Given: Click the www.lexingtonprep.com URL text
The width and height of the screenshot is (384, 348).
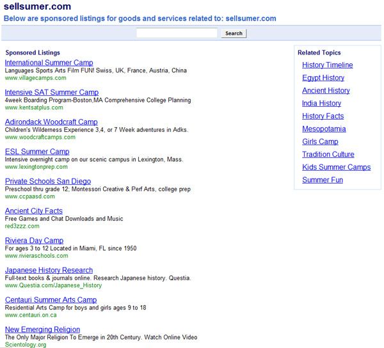Looking at the screenshot, I should click(36, 167).
